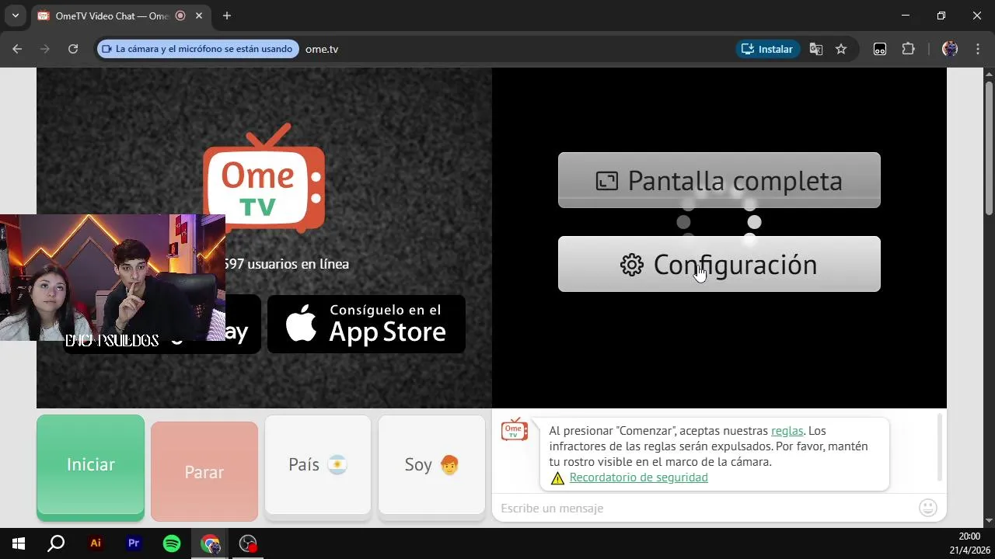Open the App Store download badge
995x559 pixels.
366,324
